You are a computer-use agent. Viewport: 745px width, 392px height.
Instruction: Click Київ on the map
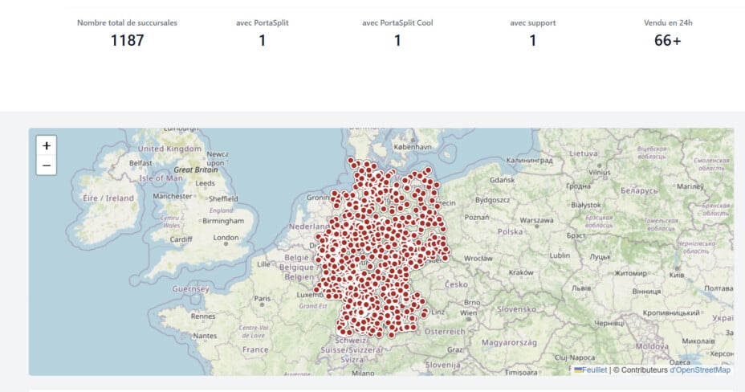pyautogui.click(x=677, y=275)
